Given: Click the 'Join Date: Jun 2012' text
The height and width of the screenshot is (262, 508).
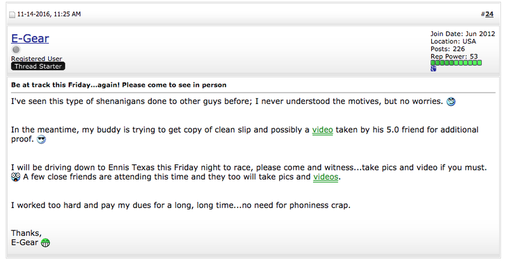Looking at the screenshot, I should [x=463, y=34].
